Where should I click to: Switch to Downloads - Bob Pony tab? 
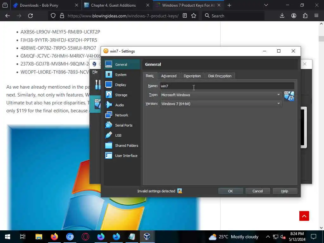coord(46,5)
